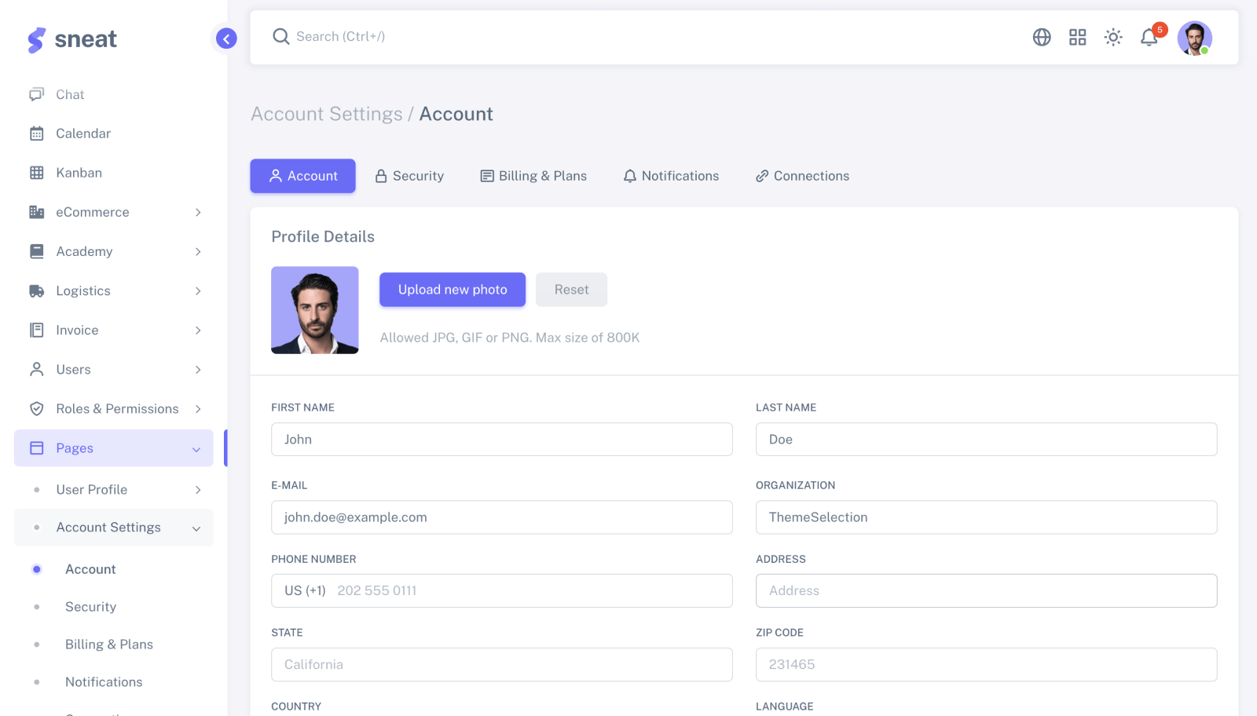The height and width of the screenshot is (716, 1257).
Task: Select the Roles & Permissions shield icon
Action: point(36,408)
